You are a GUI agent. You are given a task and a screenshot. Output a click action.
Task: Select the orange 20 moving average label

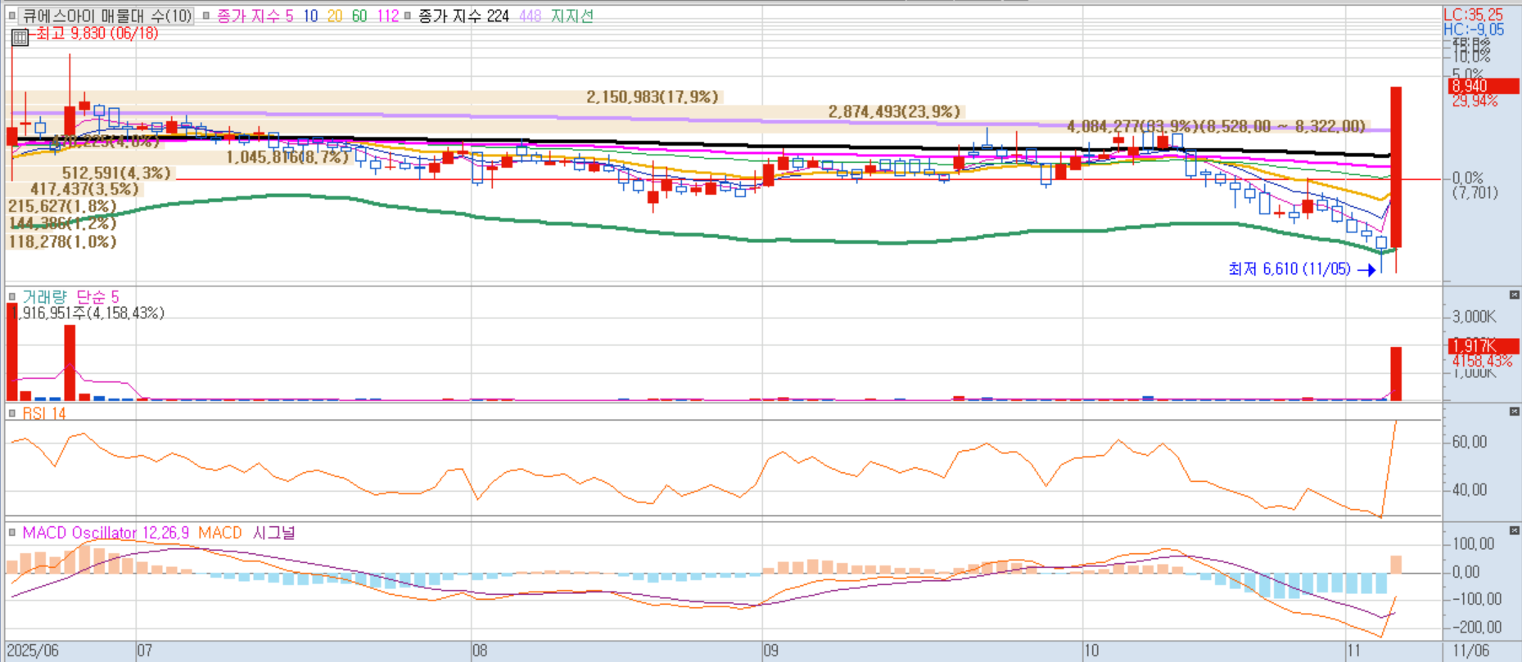(x=335, y=16)
